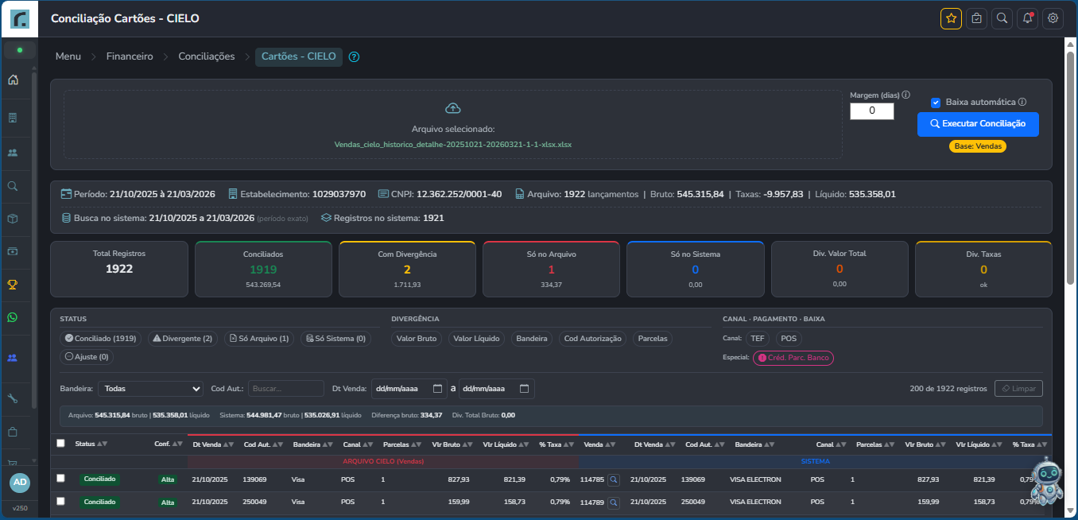Click info icon next to Margem (dias)
1078x520 pixels.
905,95
